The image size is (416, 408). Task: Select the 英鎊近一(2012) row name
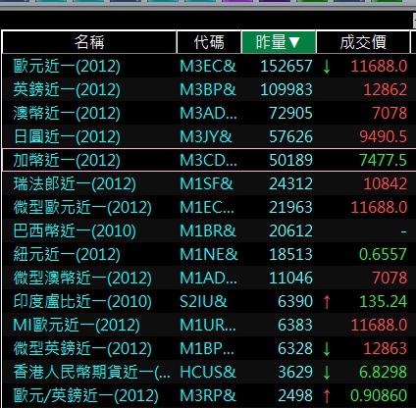click(67, 90)
